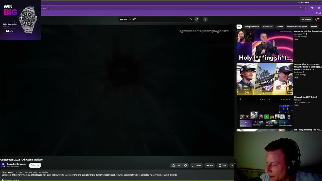
Task: Open the browser extensions puzzle icon
Action: pos(312,8)
